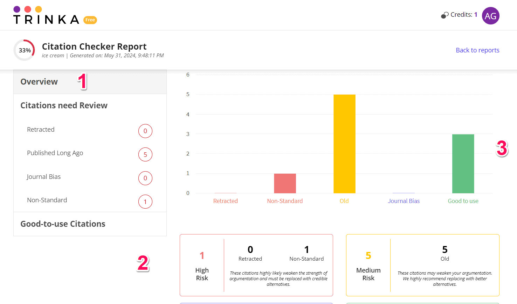
Task: Click the Old count in Medium Risk card
Action: tap(445, 249)
